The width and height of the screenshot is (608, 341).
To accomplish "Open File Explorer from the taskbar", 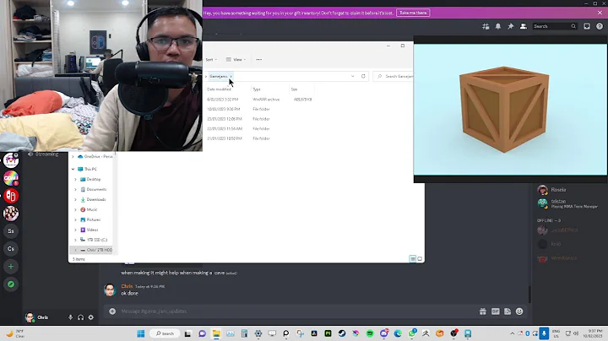I will (216, 333).
